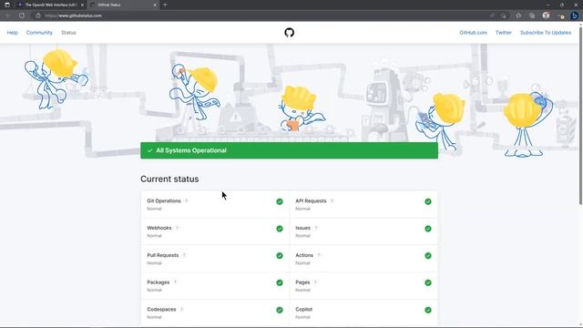This screenshot has width=583, height=328.
Task: Click the Copilot label
Action: (x=303, y=309)
